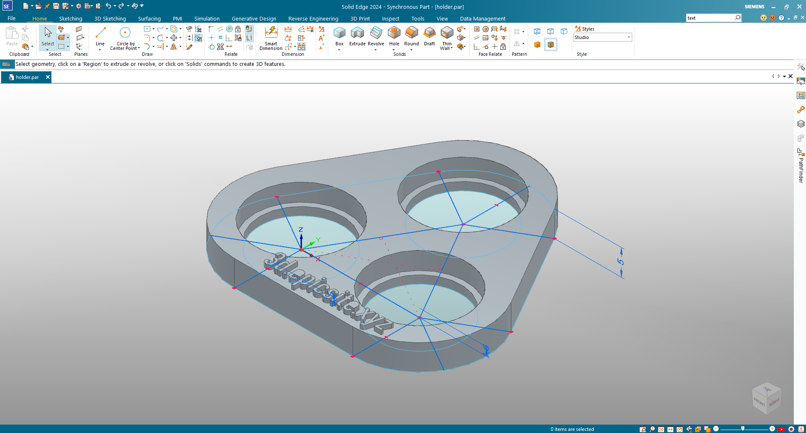The height and width of the screenshot is (433, 806).
Task: Open the Select options dropdown arrow
Action: [47, 50]
